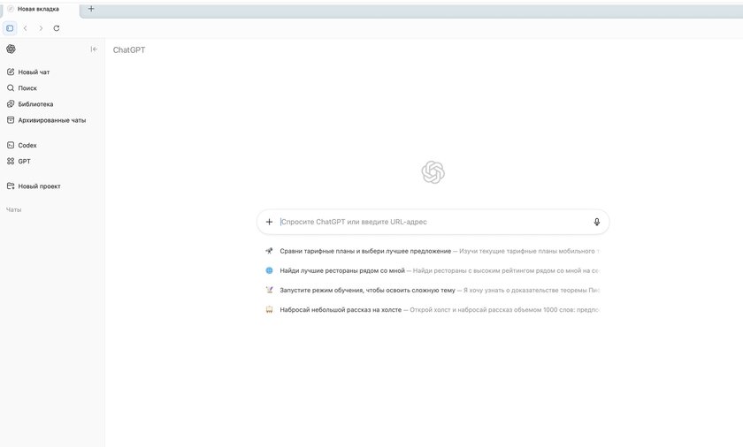Start a new chat via Новый чат

[34, 72]
